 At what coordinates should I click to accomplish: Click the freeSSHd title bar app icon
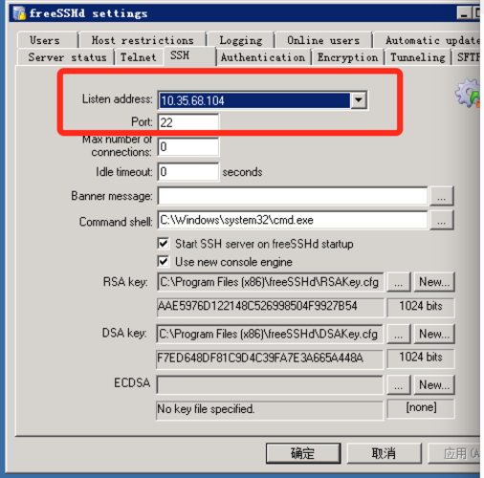coord(19,13)
